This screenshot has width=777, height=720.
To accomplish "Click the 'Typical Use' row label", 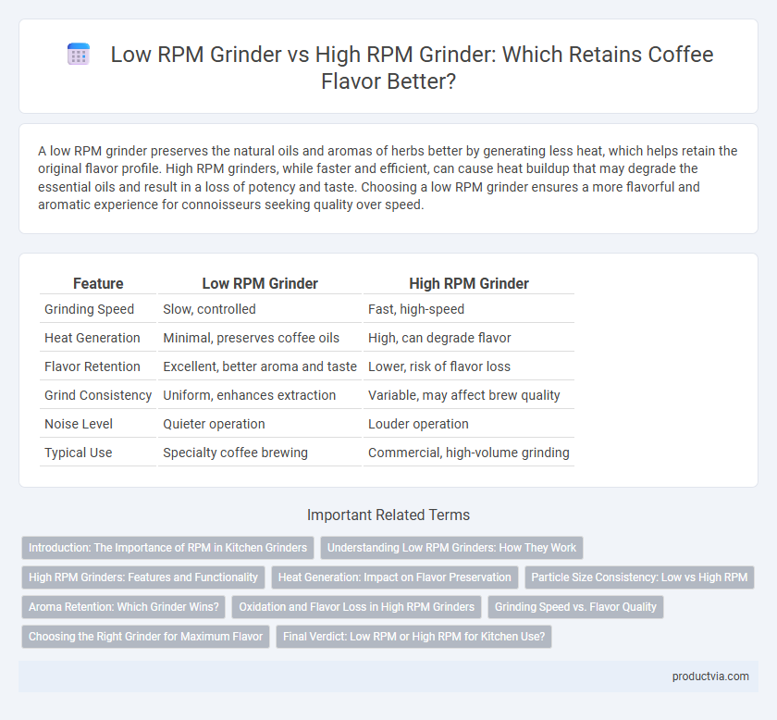I will click(x=79, y=453).
